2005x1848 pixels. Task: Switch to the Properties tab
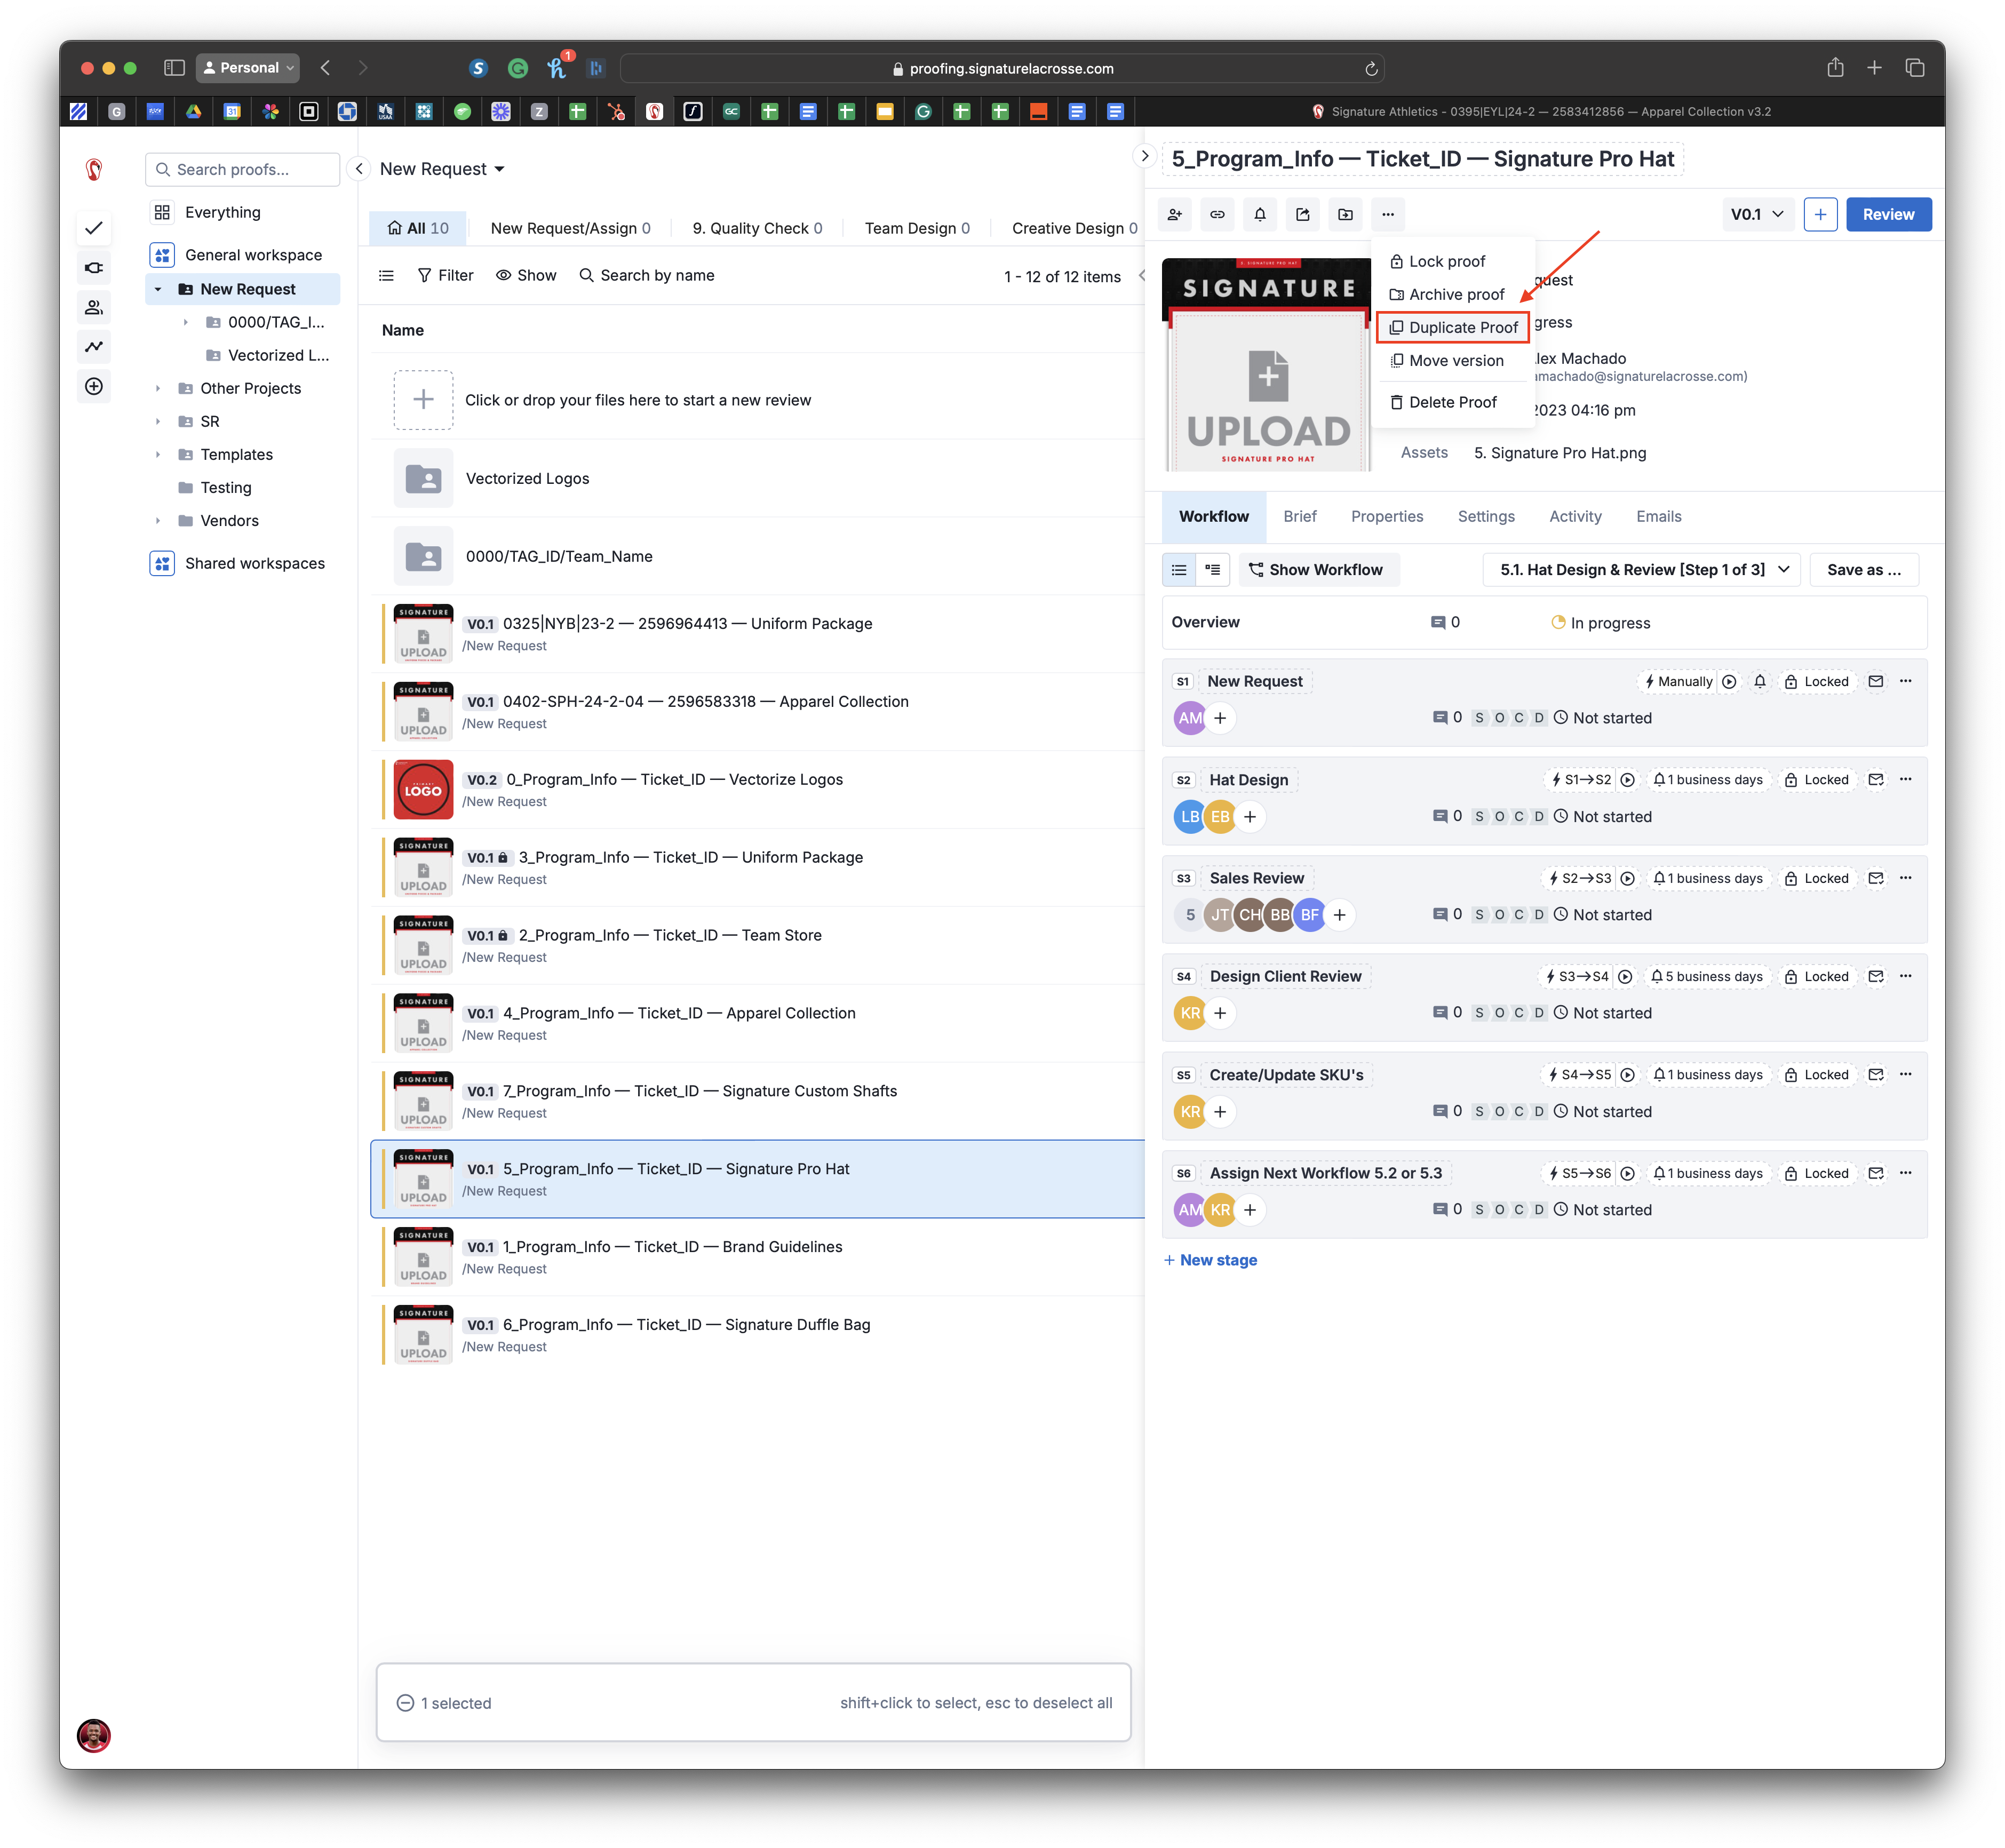1386,516
